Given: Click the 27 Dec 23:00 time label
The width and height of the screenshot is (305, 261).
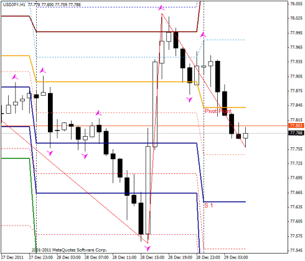Looking at the screenshot, I should click(40, 257).
